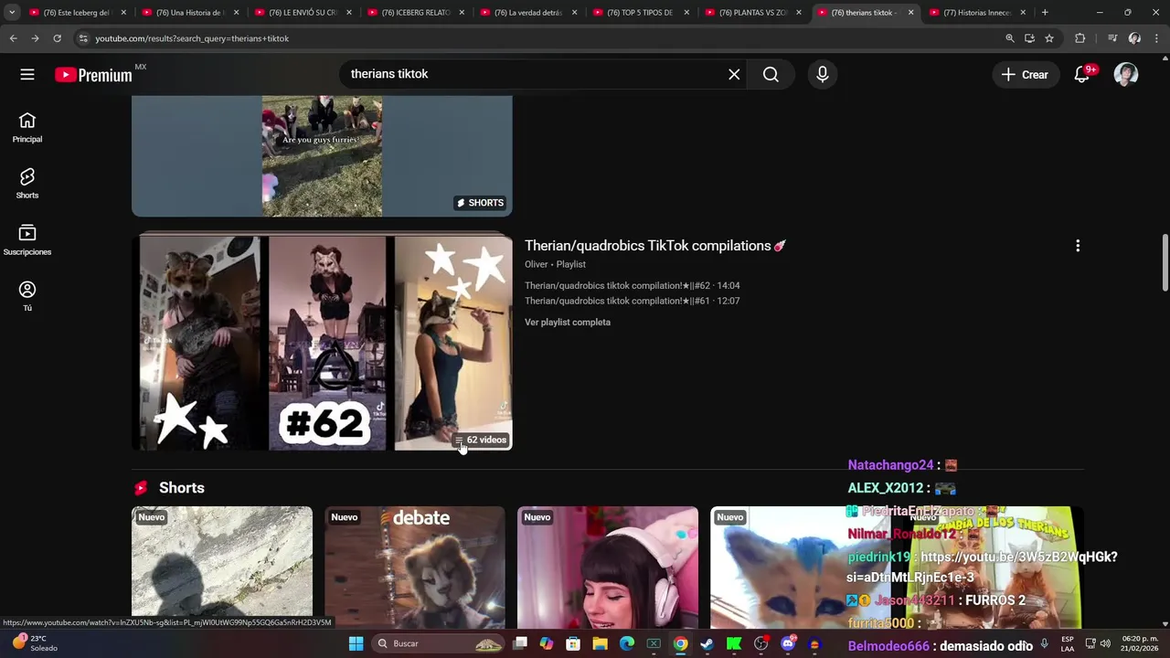Open Chrome extensions puzzle icon

1080,38
